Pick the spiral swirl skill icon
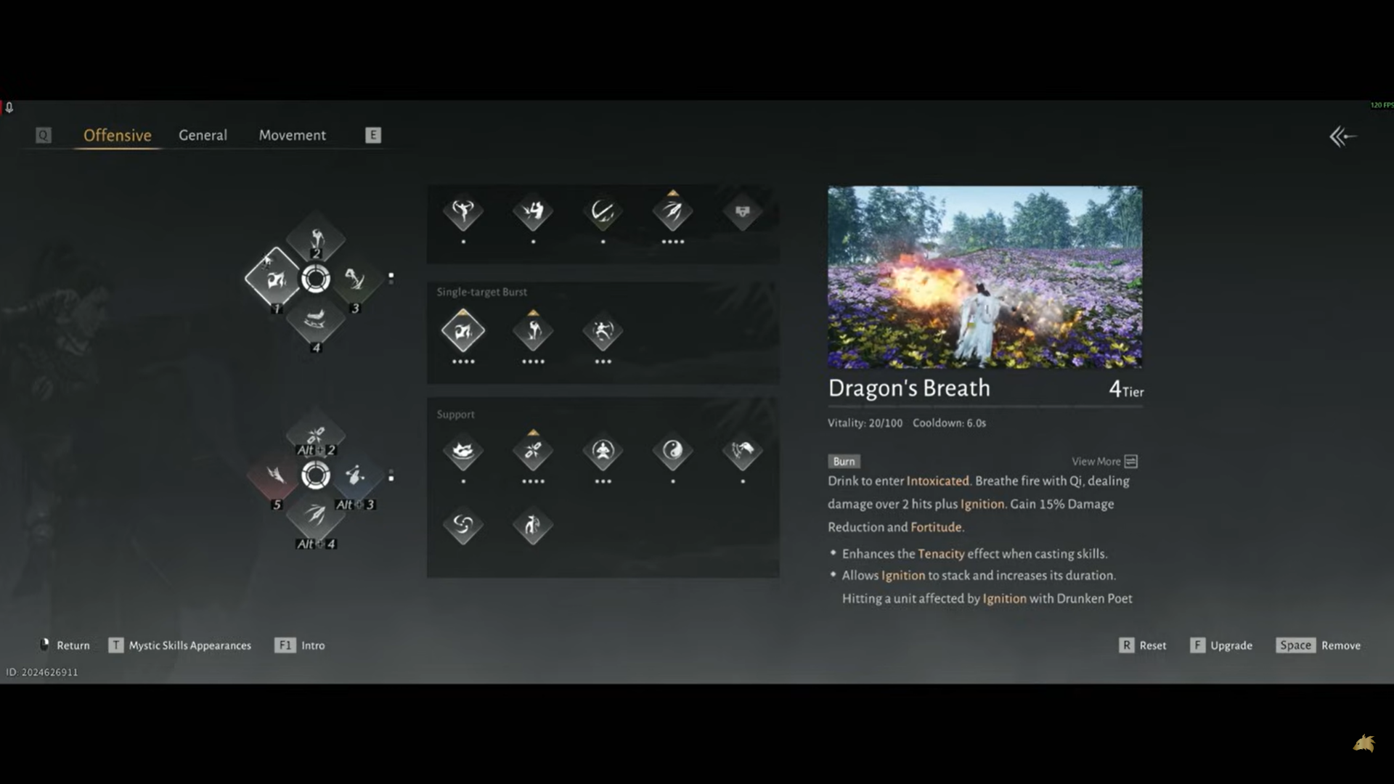Viewport: 1394px width, 784px height. coord(463,524)
